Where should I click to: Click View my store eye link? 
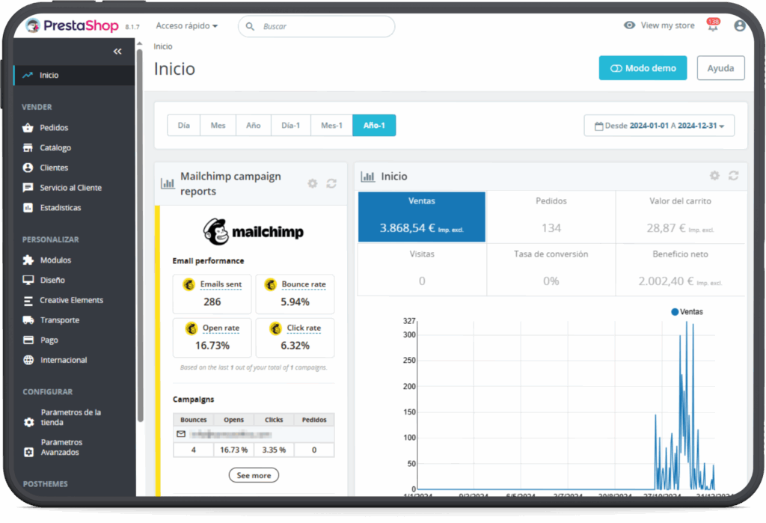click(659, 25)
